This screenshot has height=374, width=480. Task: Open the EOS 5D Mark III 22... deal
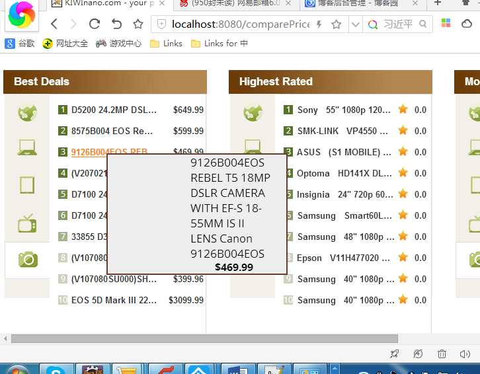click(114, 300)
